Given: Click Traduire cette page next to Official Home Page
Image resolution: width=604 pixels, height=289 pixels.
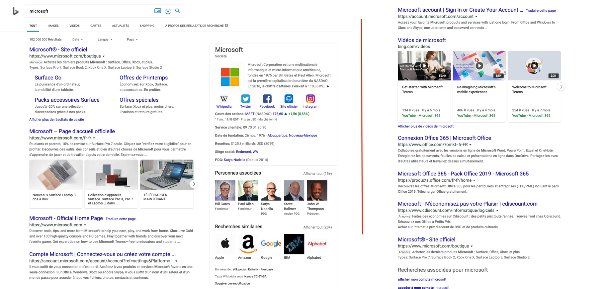Looking at the screenshot, I should [x=121, y=219].
